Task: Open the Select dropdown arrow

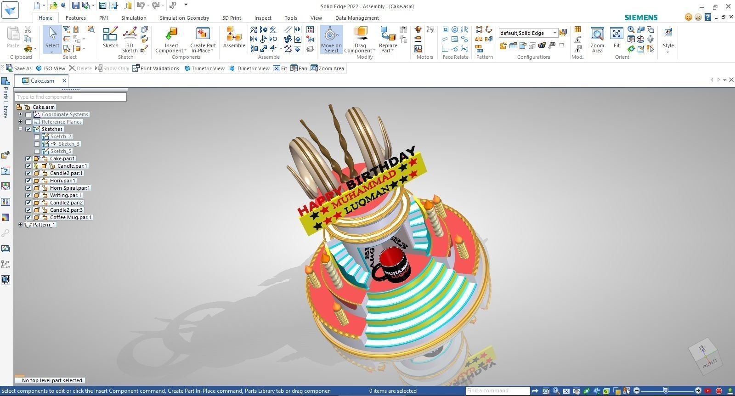Action: [x=52, y=52]
